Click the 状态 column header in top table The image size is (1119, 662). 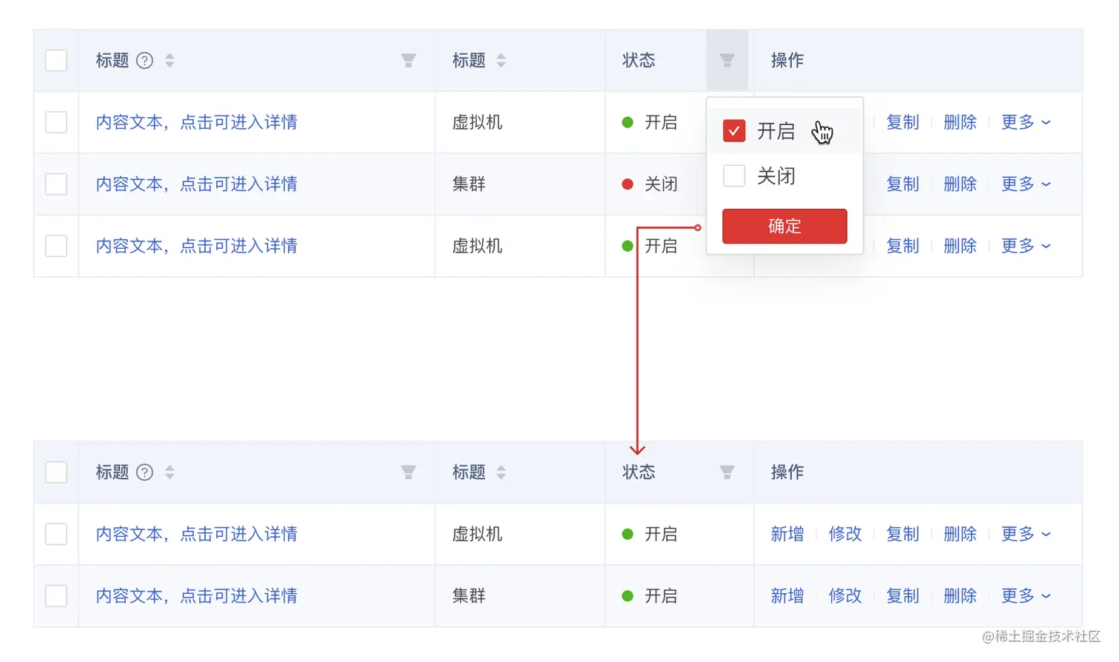click(x=639, y=61)
